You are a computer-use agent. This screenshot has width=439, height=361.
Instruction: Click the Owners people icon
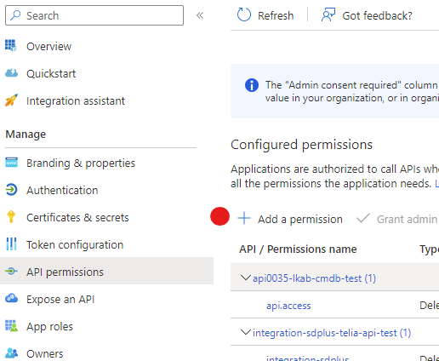(x=11, y=353)
